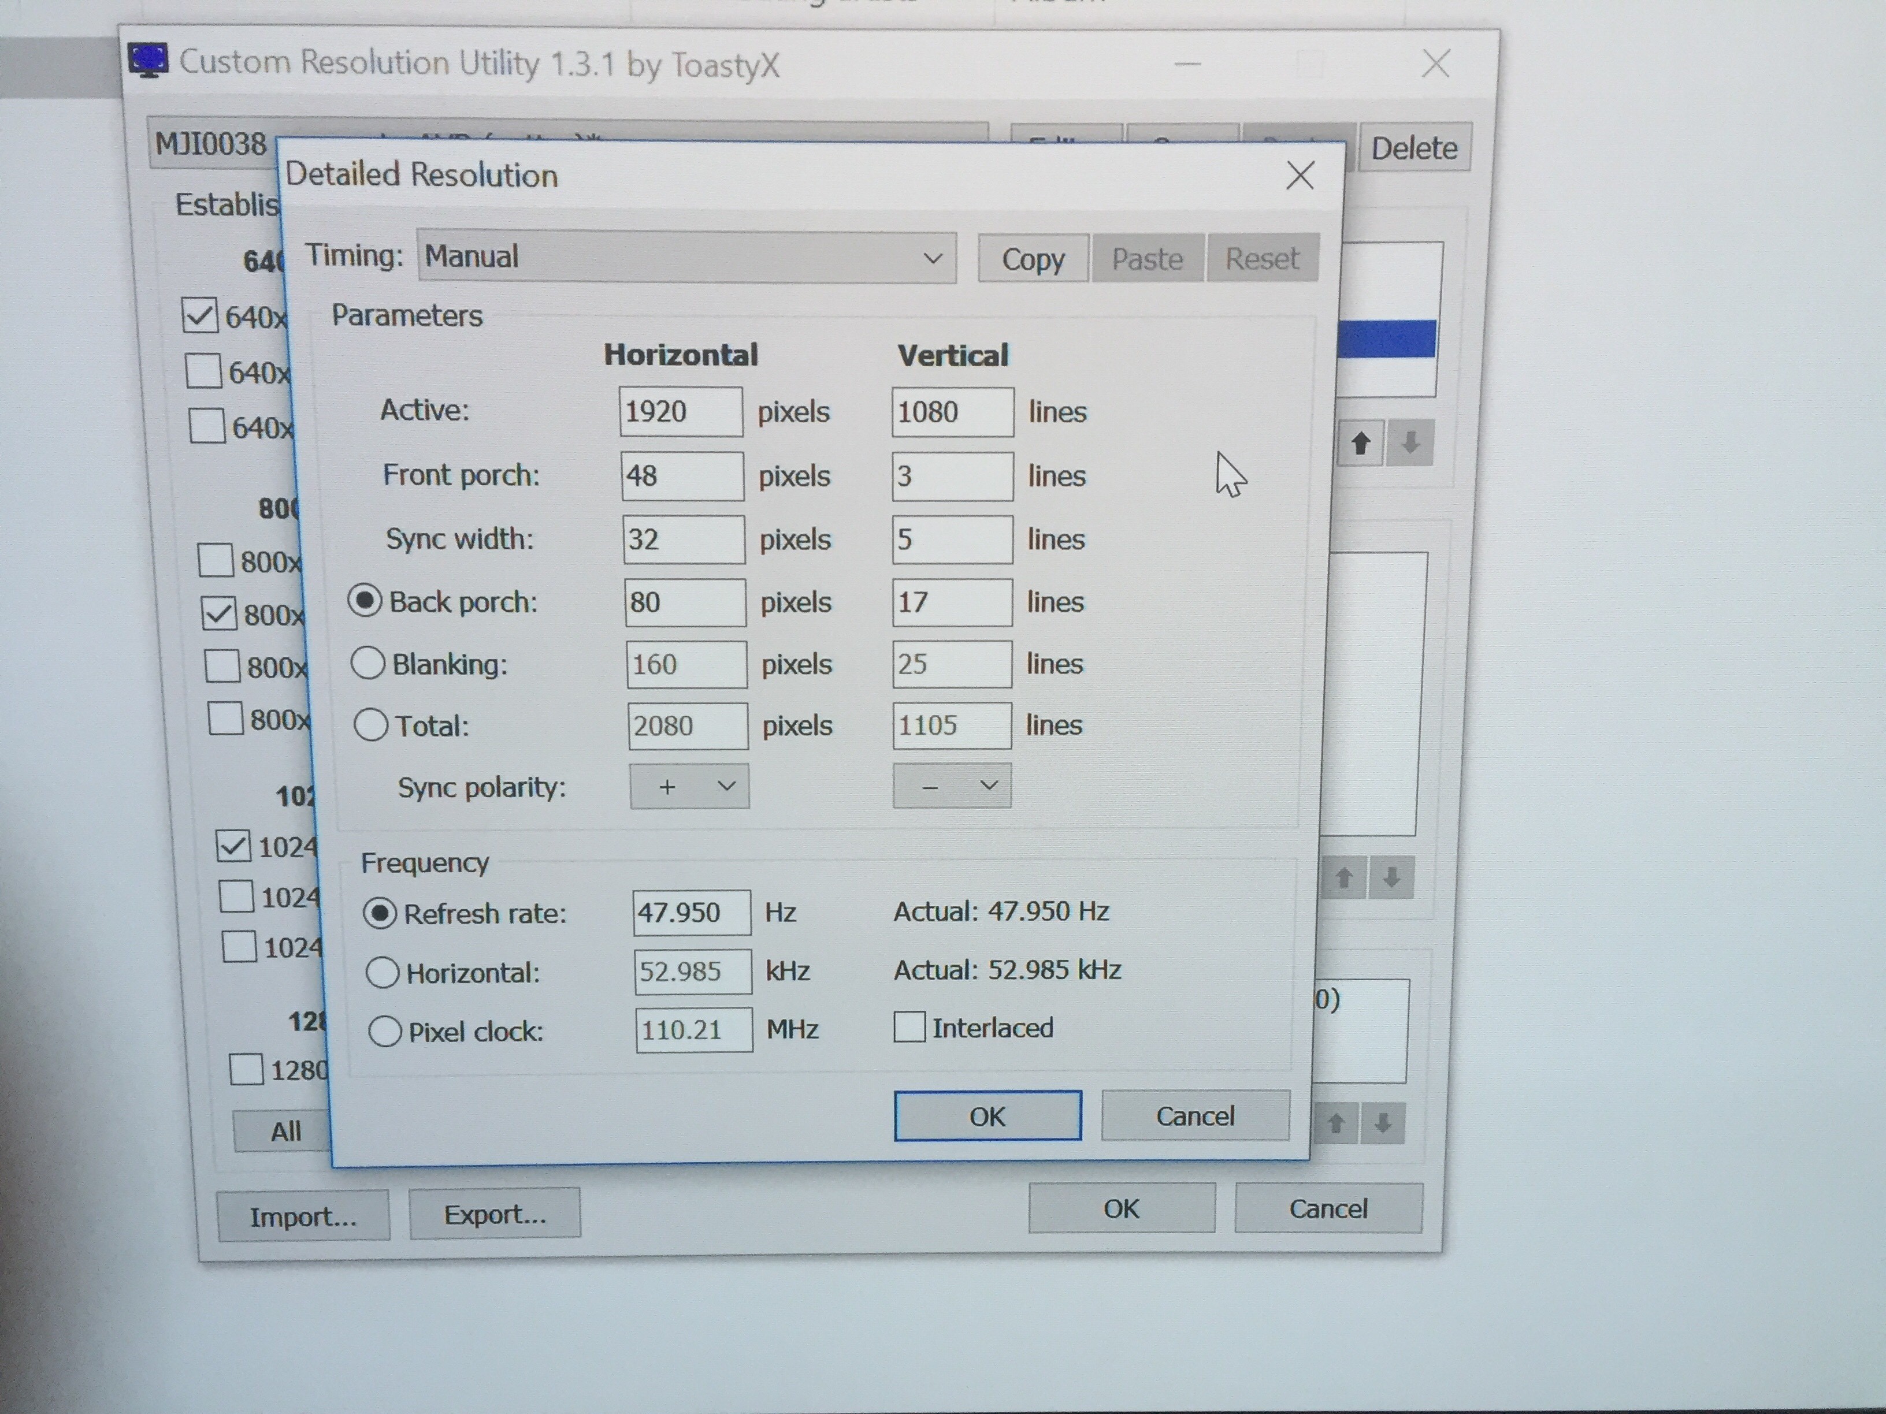
Task: Open the horizontal sync polarity dropdown
Action: 689,786
